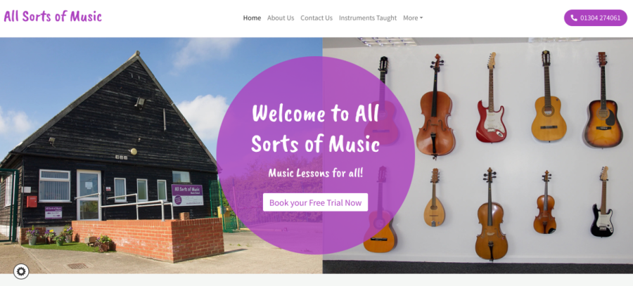Go to the Home page

pos(252,18)
